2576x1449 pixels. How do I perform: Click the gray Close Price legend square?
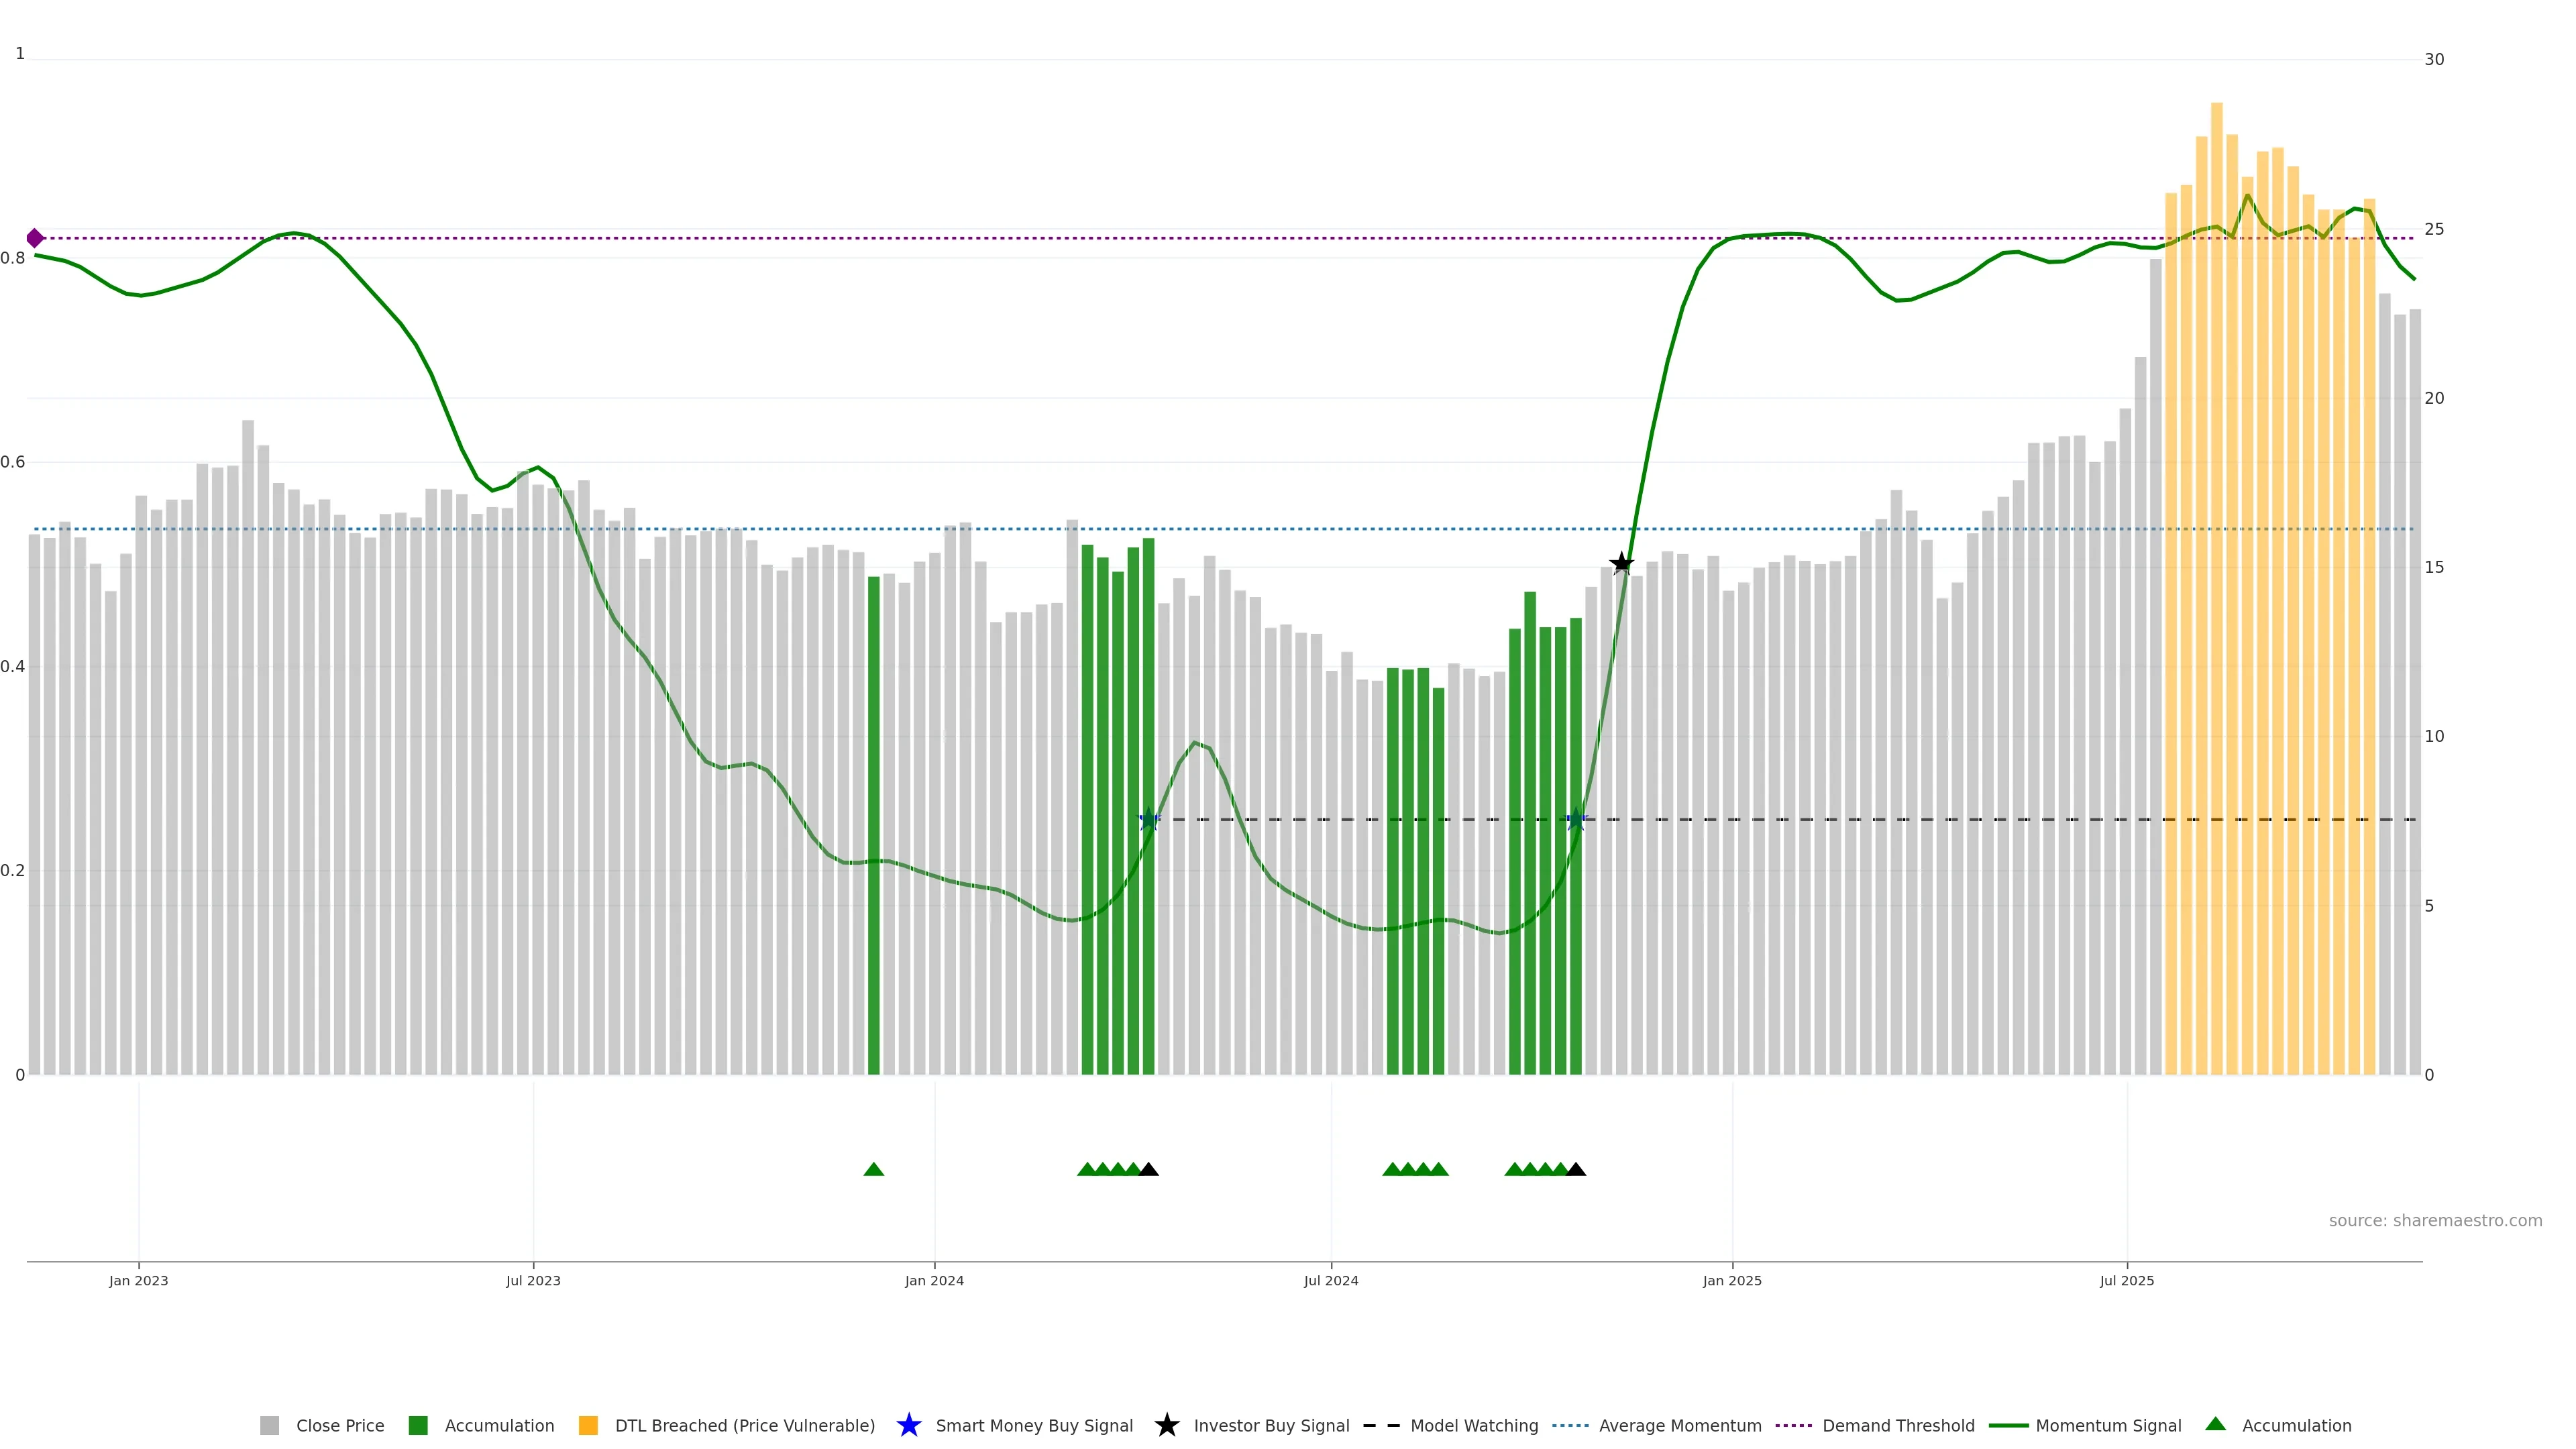[x=269, y=1425]
